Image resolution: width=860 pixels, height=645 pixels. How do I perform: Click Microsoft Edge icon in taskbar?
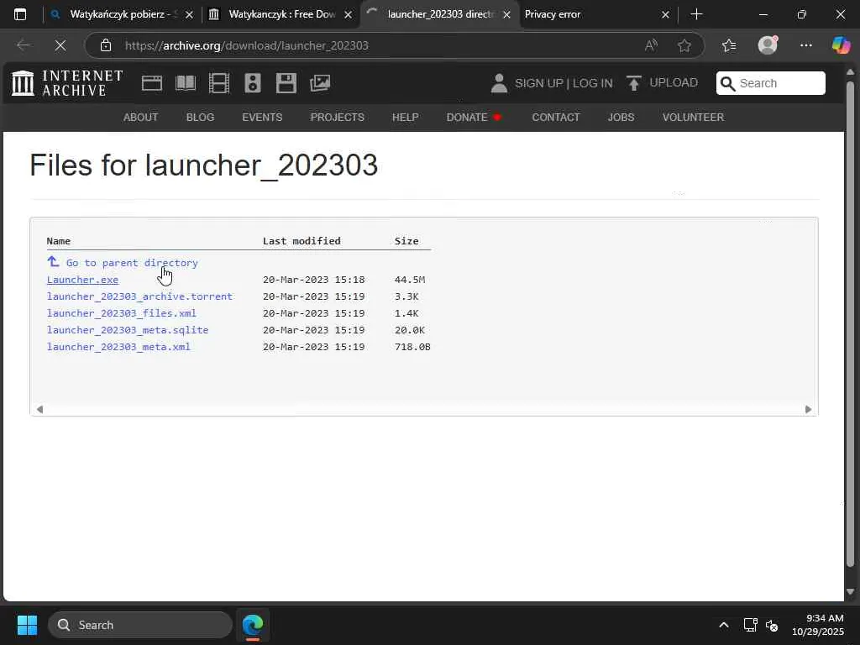(x=253, y=625)
